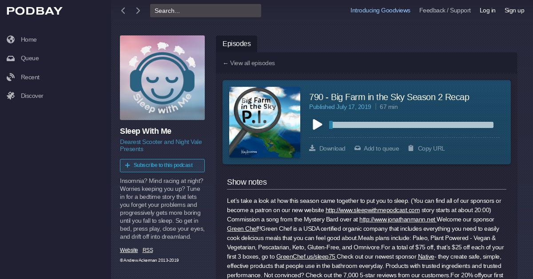Open GreenChef.us/sleep75 link
Screen dimensions: 533x279
click(306, 256)
